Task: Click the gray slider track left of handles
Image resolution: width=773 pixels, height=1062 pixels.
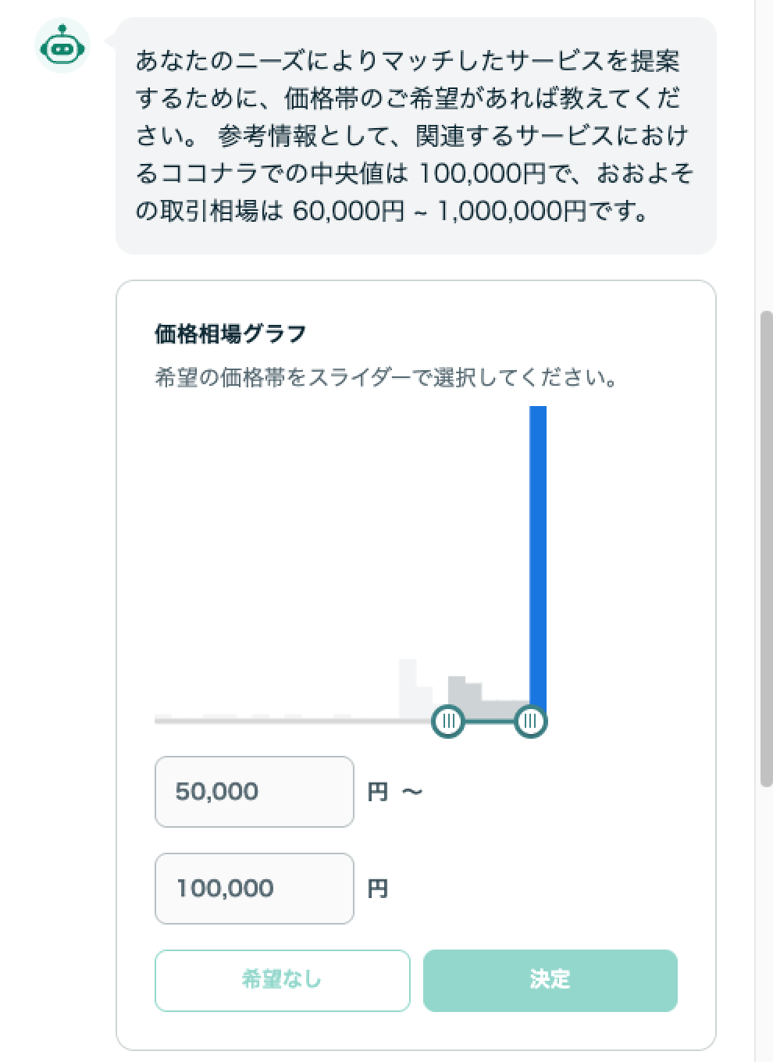Action: coord(293,721)
